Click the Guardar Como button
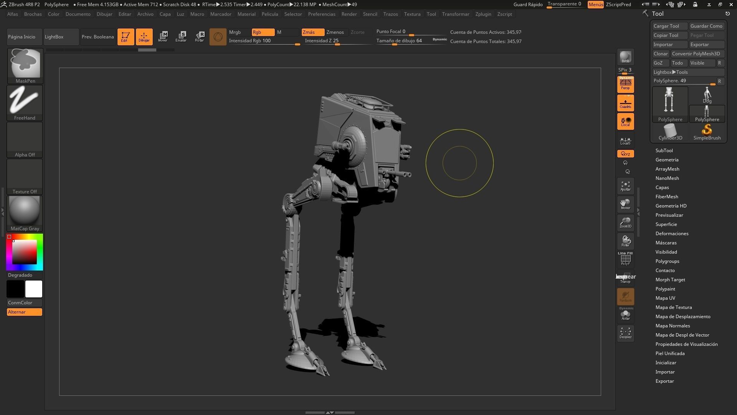Viewport: 737px width, 415px height. 707,26
